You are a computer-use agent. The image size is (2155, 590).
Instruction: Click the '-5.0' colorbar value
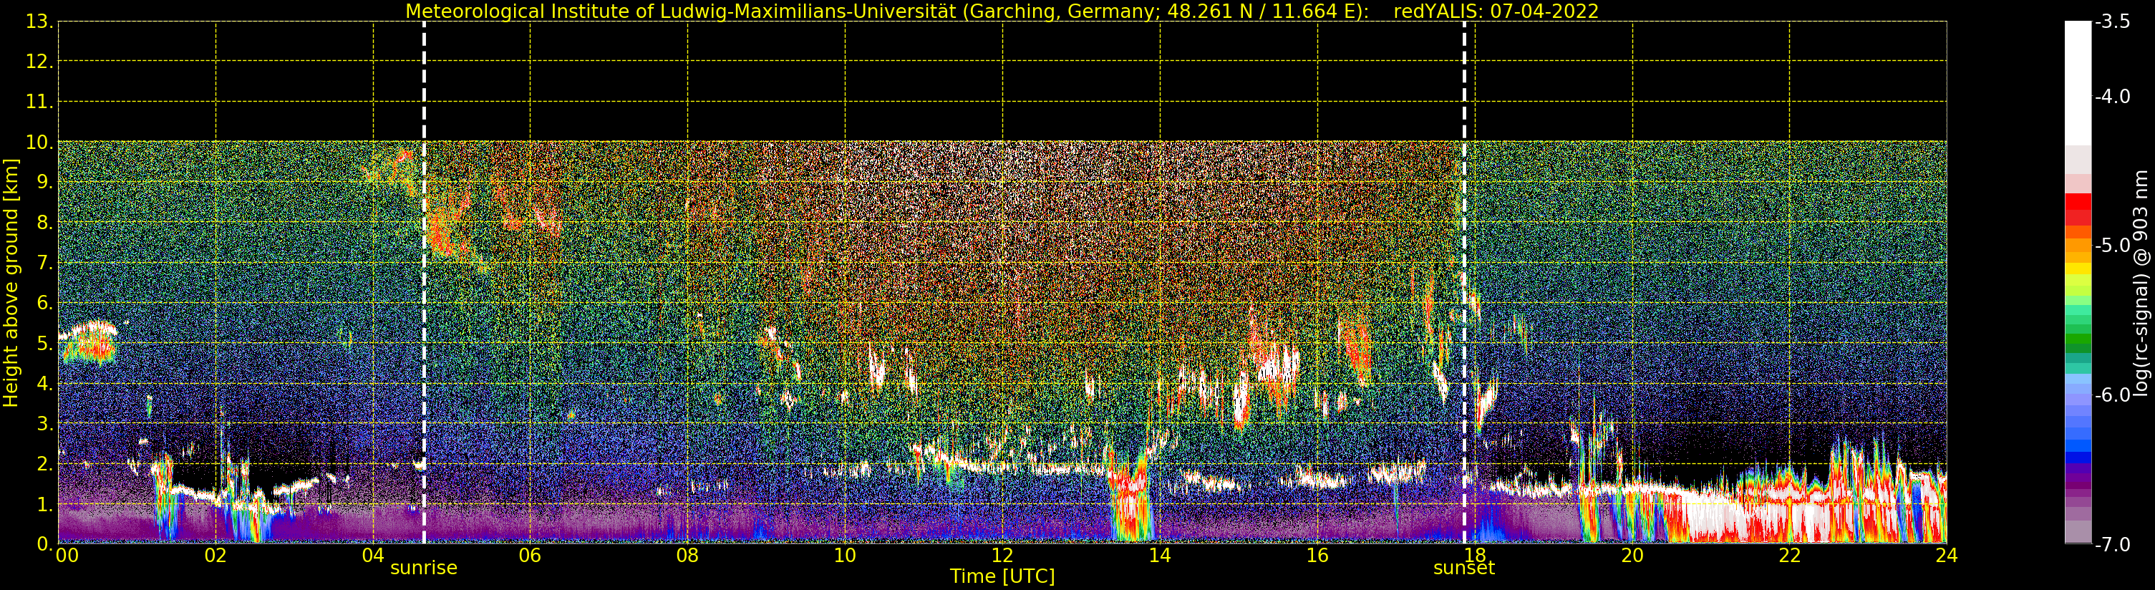click(x=2112, y=245)
